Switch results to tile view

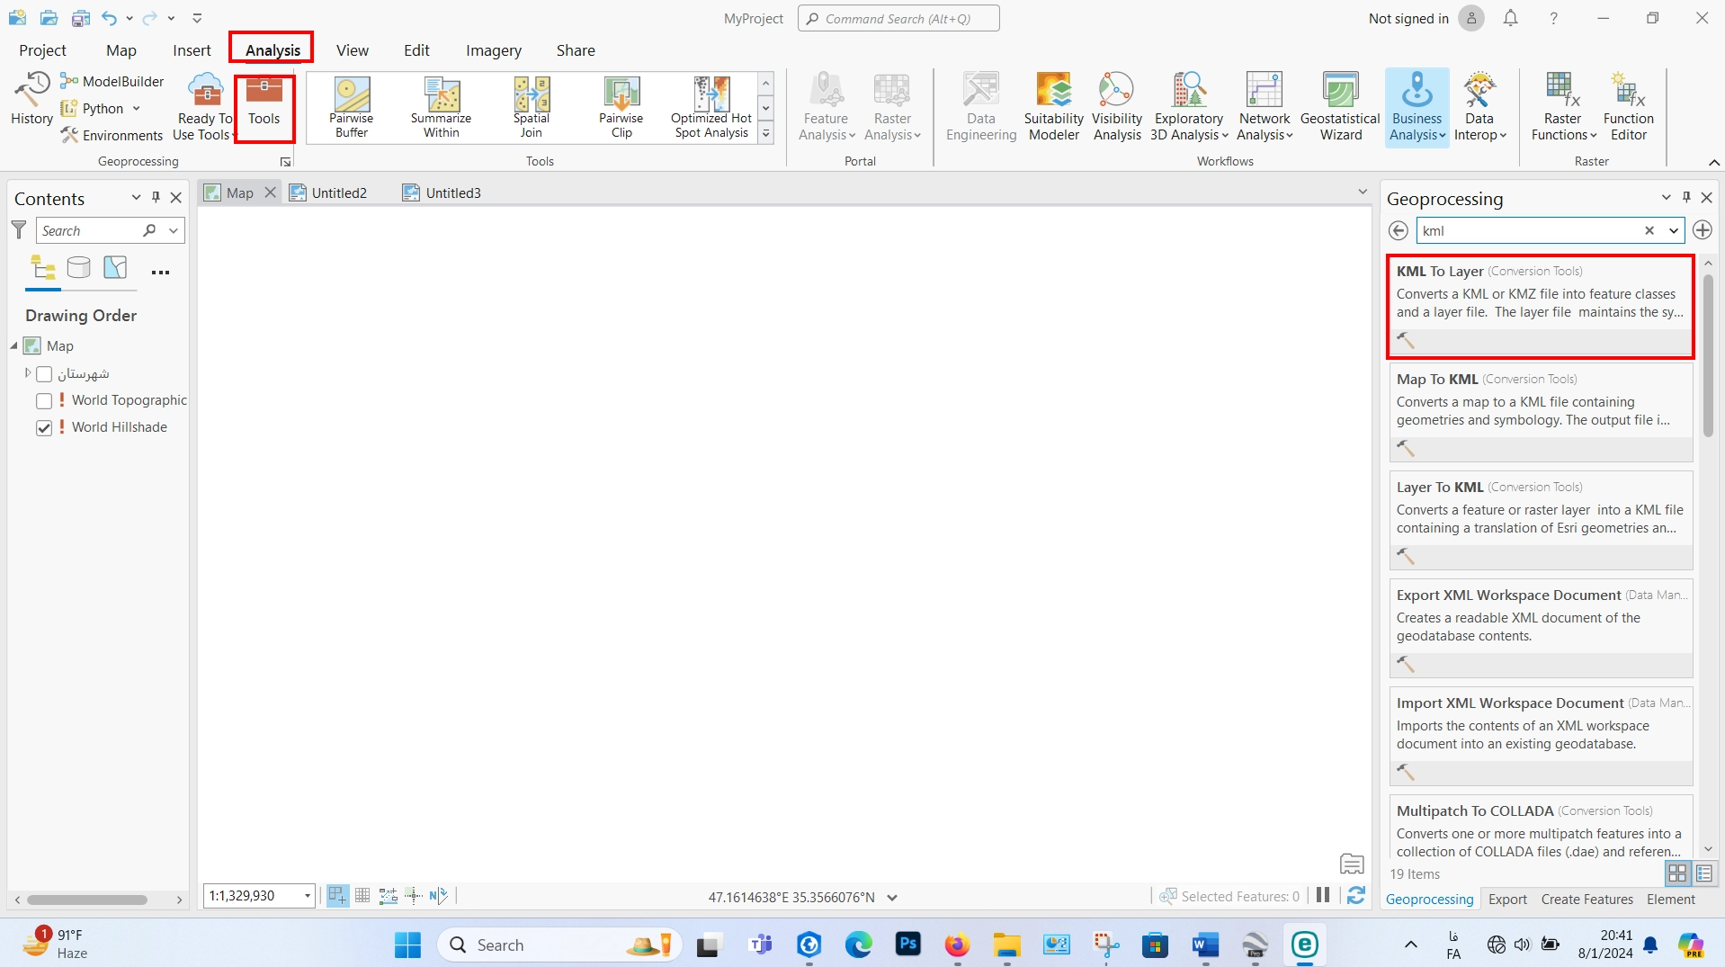pyautogui.click(x=1677, y=873)
